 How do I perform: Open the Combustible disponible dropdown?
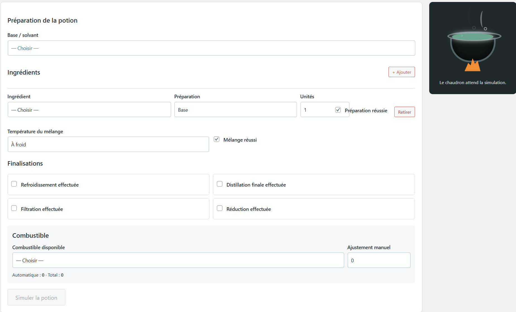178,260
